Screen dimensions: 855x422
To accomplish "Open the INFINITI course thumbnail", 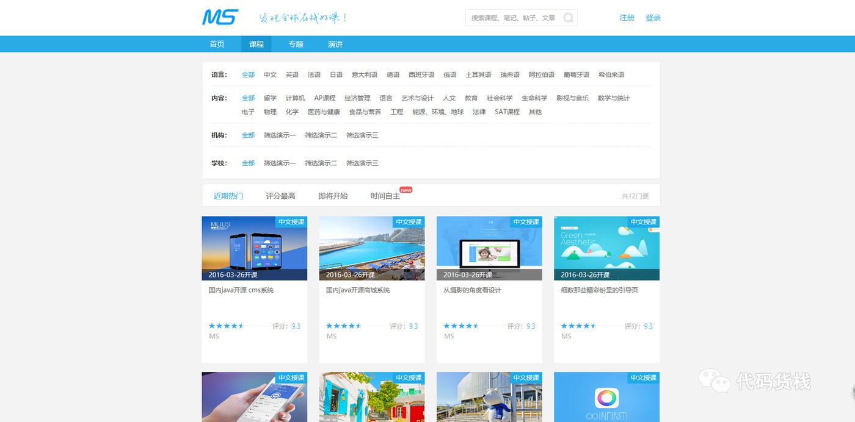I will [606, 397].
